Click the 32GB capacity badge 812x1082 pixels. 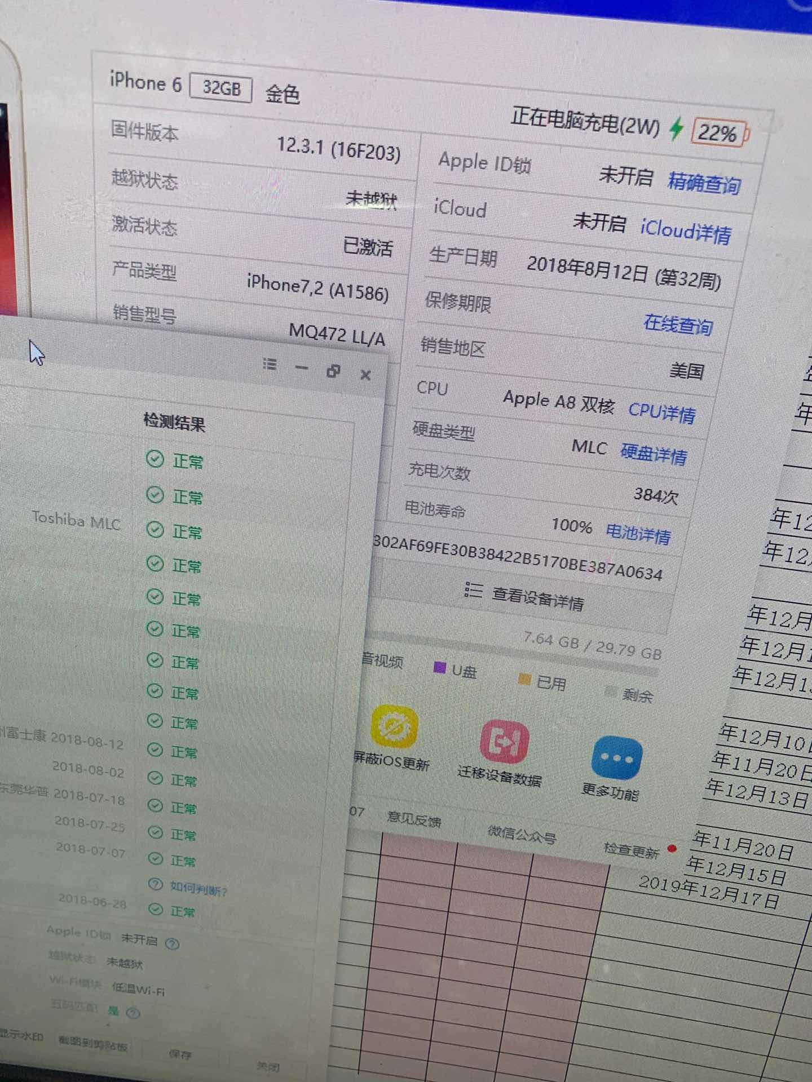click(x=221, y=88)
